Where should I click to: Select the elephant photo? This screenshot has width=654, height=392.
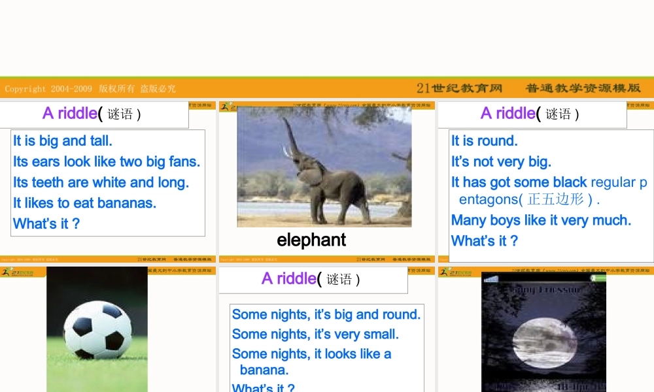[x=324, y=167]
